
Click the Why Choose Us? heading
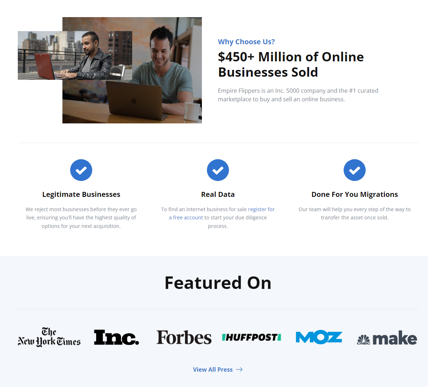[246, 42]
